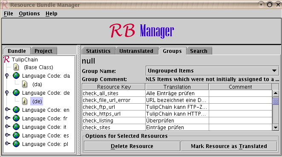282x157 pixels.
Task: Select the (da) tree item
Action: point(37,84)
